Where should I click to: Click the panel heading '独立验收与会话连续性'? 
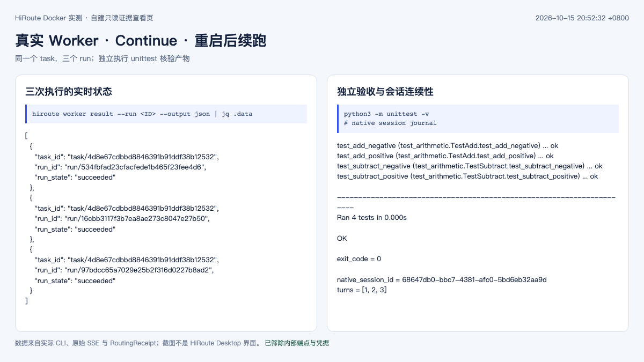pos(385,92)
